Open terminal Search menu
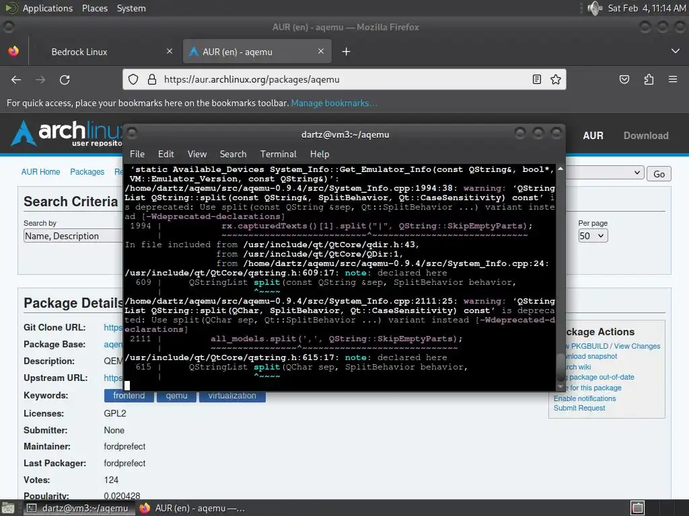This screenshot has width=689, height=516. tap(233, 154)
